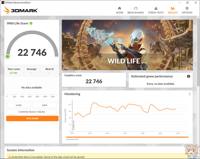The height and width of the screenshot is (159, 200).
Task: Minimize the 3DMark window
Action: [x=179, y=3]
